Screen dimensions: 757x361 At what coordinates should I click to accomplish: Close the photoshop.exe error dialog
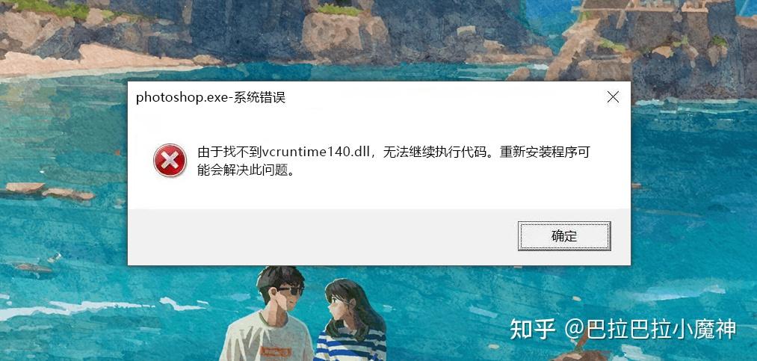click(613, 97)
